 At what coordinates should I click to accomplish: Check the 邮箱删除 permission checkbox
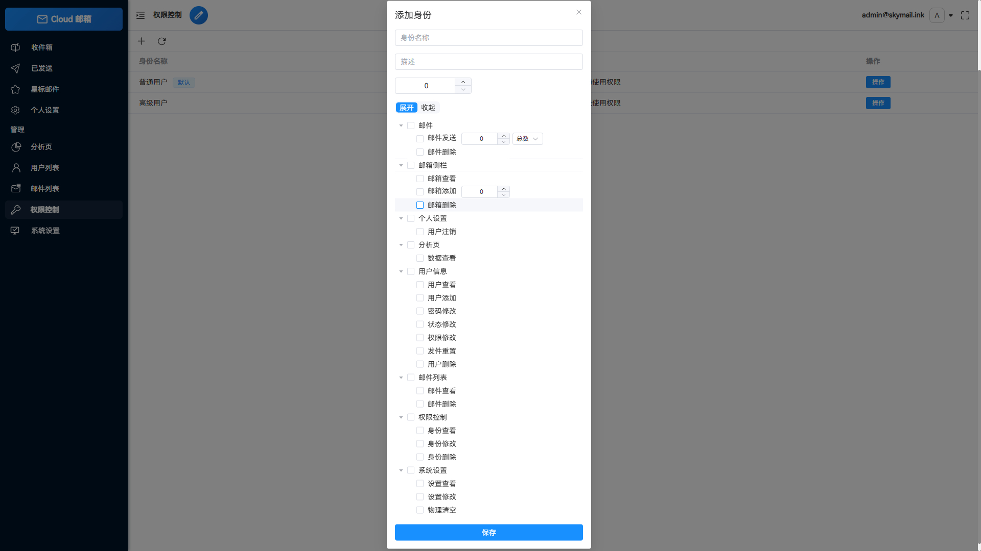pyautogui.click(x=420, y=205)
